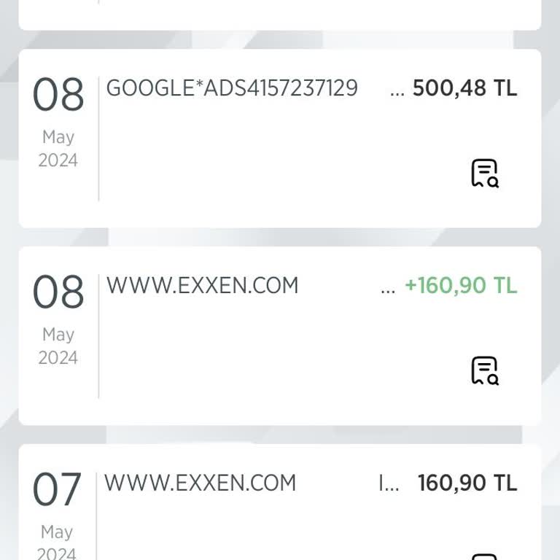
Task: Click "May 2024" on the 07 May card
Action: click(x=58, y=542)
